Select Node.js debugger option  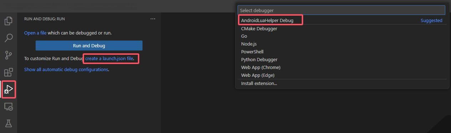point(342,44)
